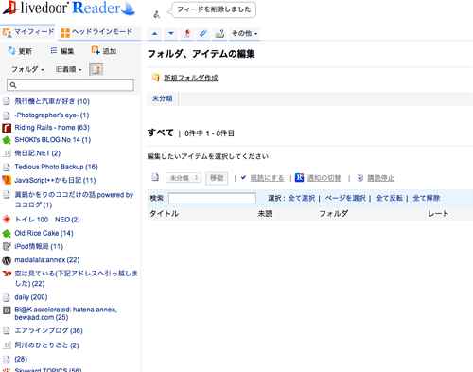
Task: Click the 更新 refresh button
Action: [x=20, y=51]
